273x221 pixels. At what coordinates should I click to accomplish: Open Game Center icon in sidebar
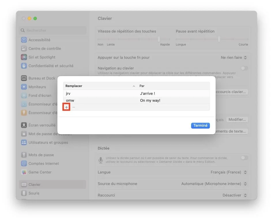click(x=24, y=172)
